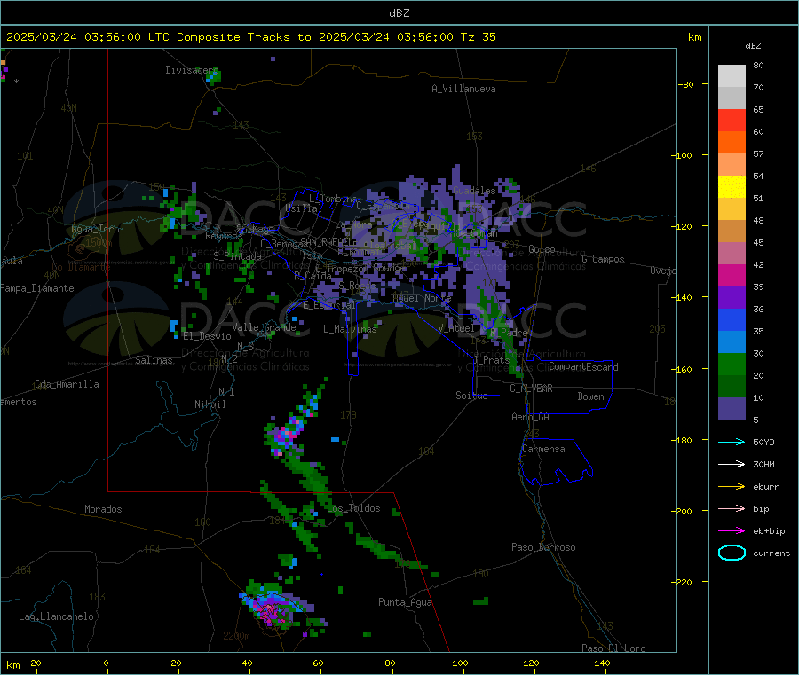Click the Valle_Grande location label
This screenshot has width=799, height=675.
tap(264, 327)
